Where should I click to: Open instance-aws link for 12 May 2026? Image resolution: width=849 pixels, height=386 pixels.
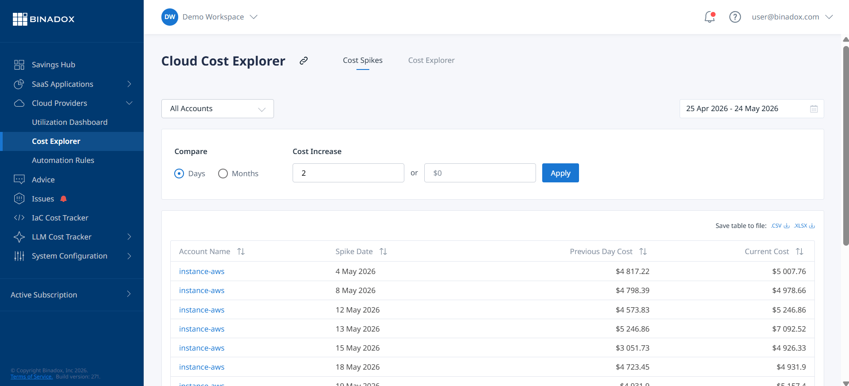click(x=202, y=310)
